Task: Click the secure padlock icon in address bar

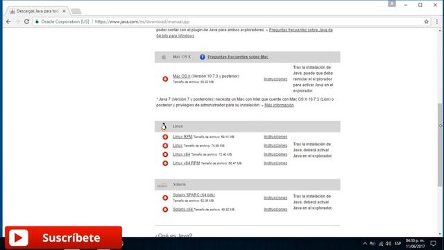Action: [37, 22]
